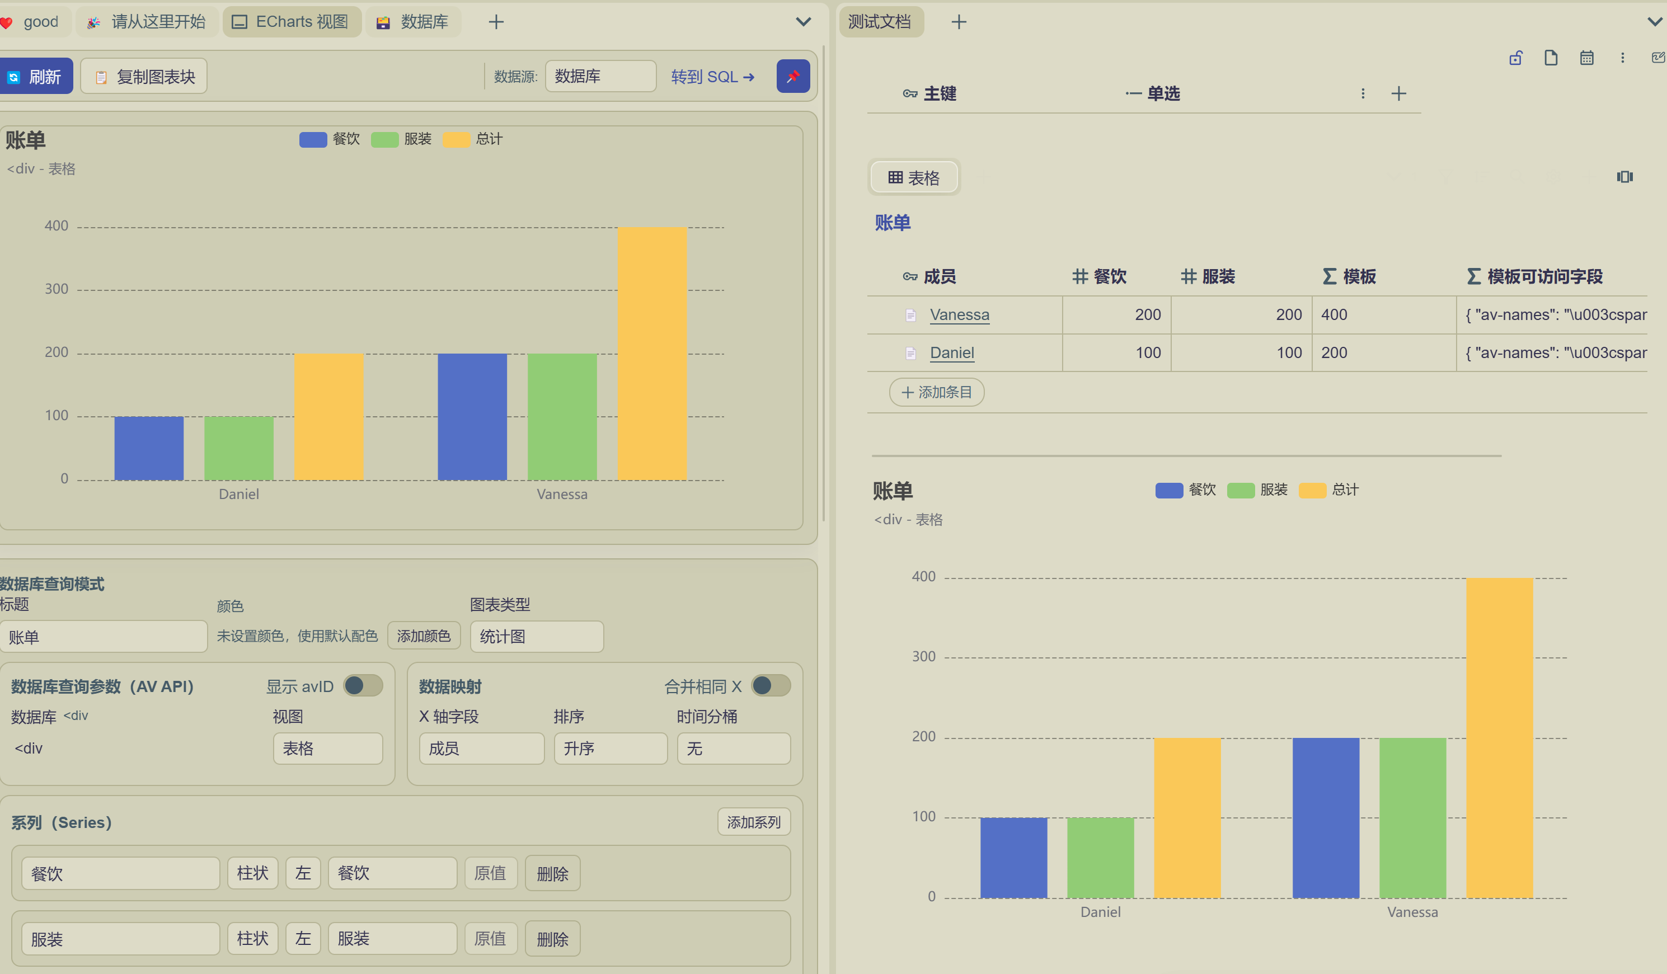Click the vertical dots document menu
The width and height of the screenshot is (1667, 974).
point(1622,58)
